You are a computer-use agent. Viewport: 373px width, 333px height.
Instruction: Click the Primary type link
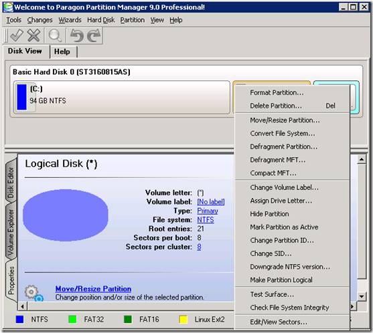point(208,211)
